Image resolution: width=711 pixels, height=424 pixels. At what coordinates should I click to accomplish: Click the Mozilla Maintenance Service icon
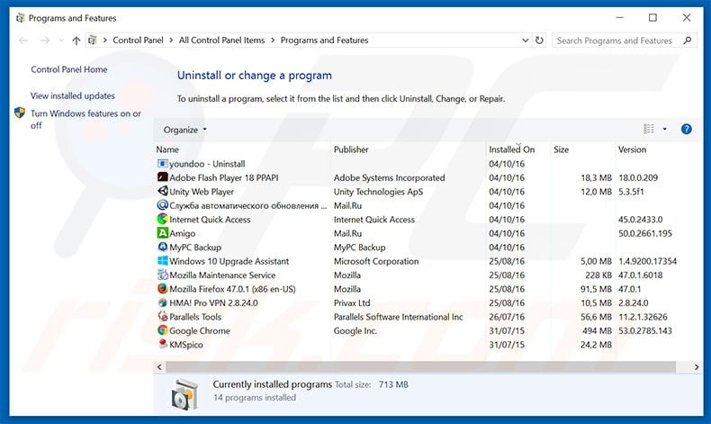[x=162, y=275]
